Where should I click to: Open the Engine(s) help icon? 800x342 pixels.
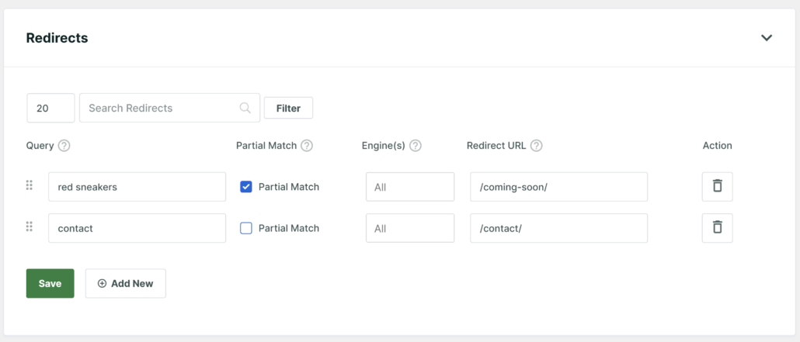pos(416,146)
